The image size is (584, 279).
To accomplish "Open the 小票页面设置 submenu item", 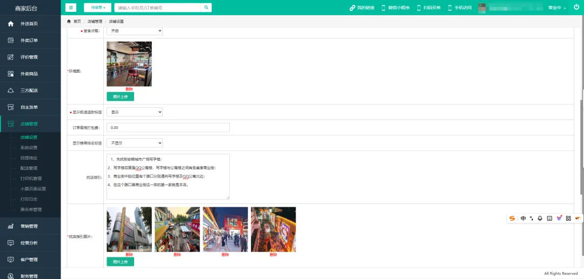I will point(33,189).
